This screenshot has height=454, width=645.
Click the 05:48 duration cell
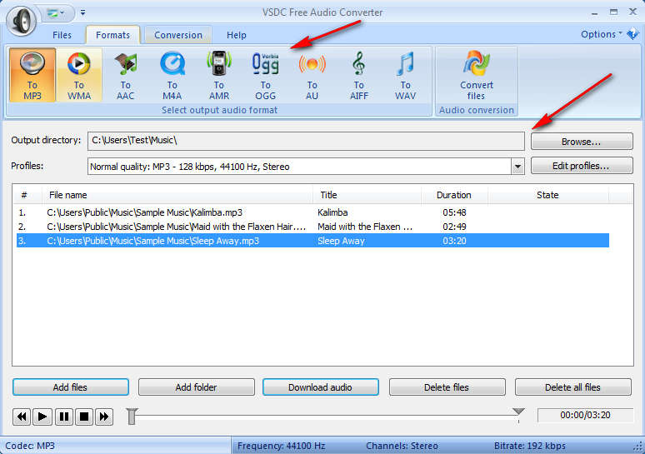454,212
